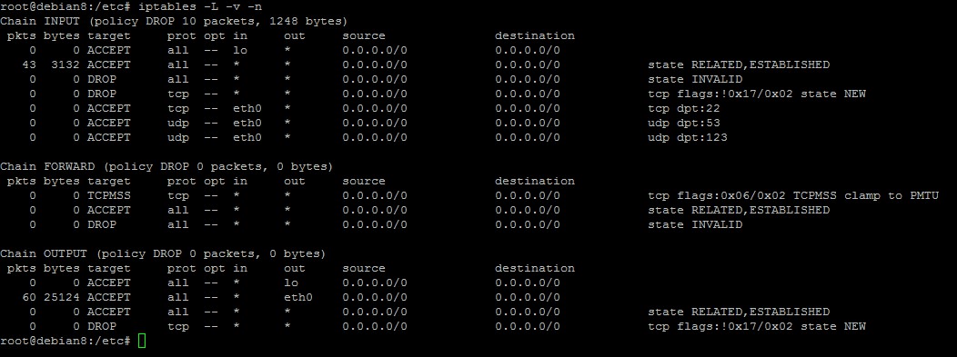Click the pkts column header in FORWARD chain

22,181
